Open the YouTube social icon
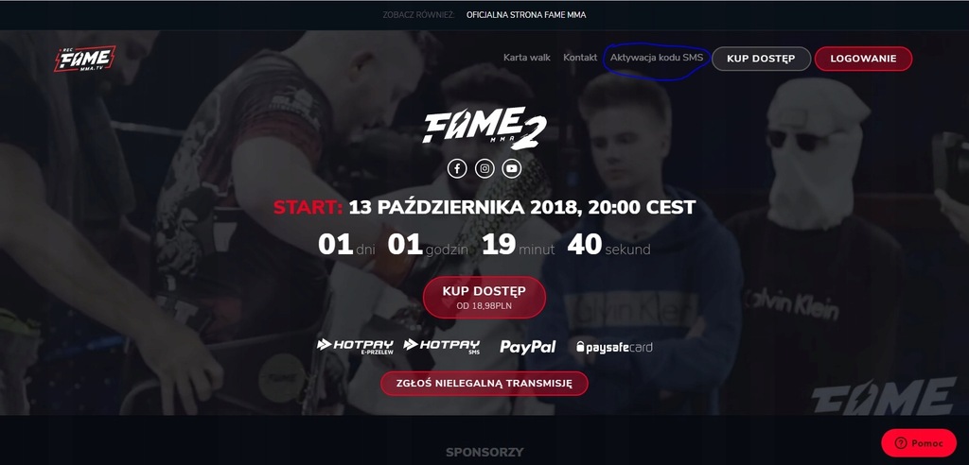The image size is (969, 465). [512, 168]
